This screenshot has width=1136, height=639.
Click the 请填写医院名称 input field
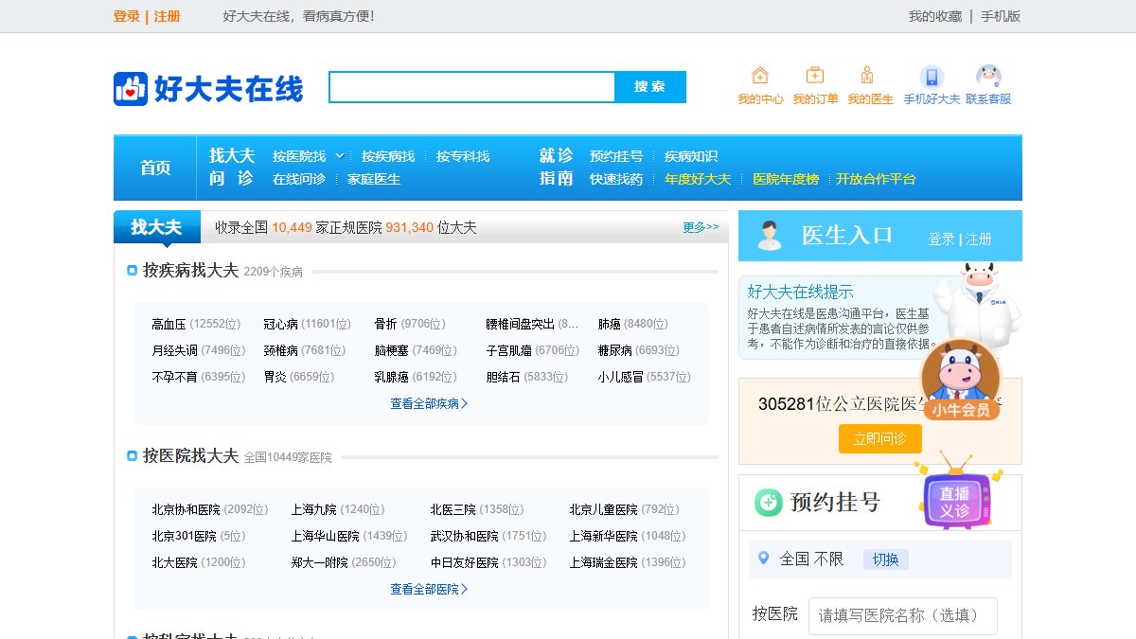[x=903, y=615]
